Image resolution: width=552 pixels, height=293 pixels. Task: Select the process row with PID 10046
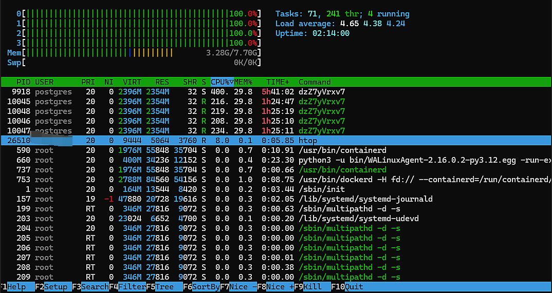pyautogui.click(x=276, y=121)
